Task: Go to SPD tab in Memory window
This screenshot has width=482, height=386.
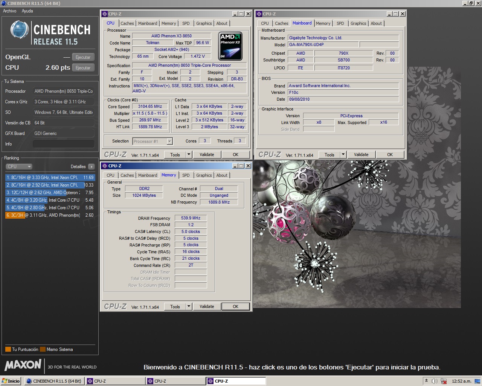Action: pyautogui.click(x=186, y=175)
